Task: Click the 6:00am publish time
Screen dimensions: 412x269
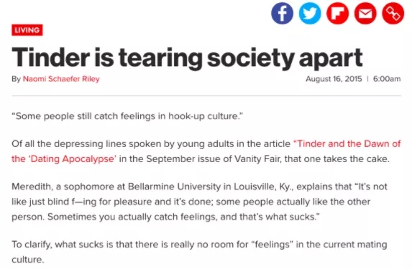Action: coord(387,79)
